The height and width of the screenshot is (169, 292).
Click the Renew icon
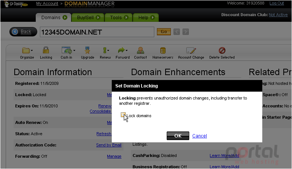[x=105, y=50]
